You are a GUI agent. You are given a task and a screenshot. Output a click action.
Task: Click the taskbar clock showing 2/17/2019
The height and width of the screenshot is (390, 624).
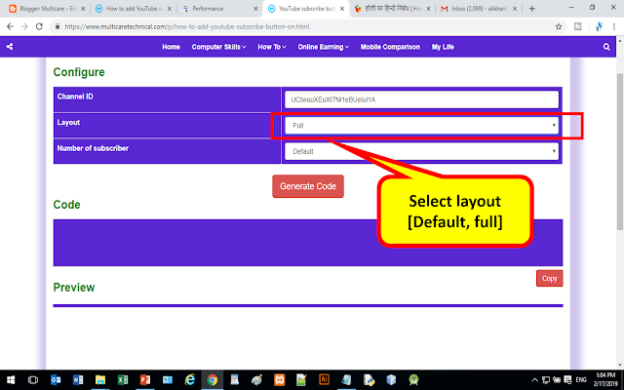605,379
